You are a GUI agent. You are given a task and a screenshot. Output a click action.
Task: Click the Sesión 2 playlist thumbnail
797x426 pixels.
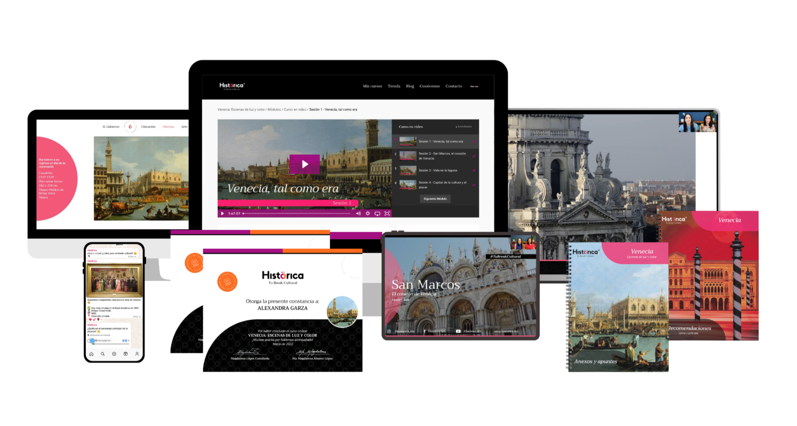click(408, 156)
